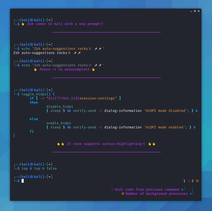Click the hand emoji before 'Press'

(x=35, y=70)
